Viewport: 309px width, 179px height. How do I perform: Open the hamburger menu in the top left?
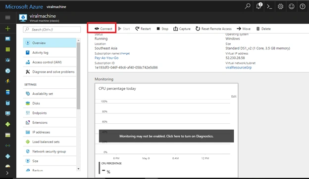[x=8, y=17]
